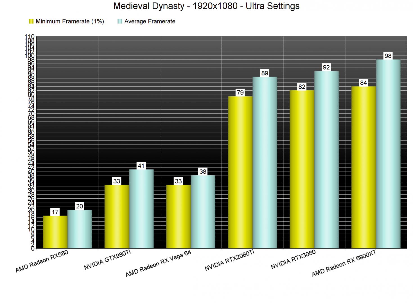
Task: Select the NVIDIA RTX3080 axis label
Action: tap(293, 260)
